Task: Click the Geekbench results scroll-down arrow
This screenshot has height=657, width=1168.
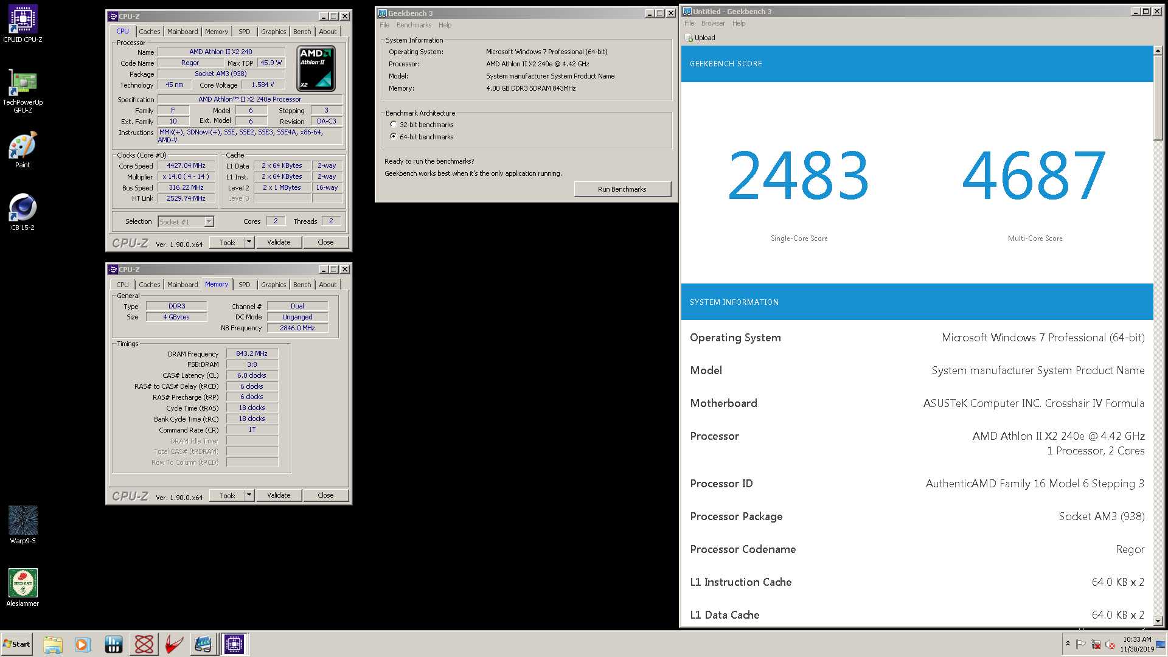Action: click(1158, 621)
